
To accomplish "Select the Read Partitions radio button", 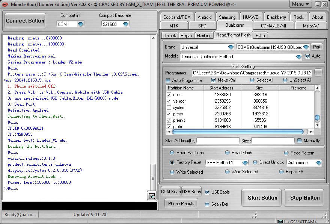I will pyautogui.click(x=172, y=153).
